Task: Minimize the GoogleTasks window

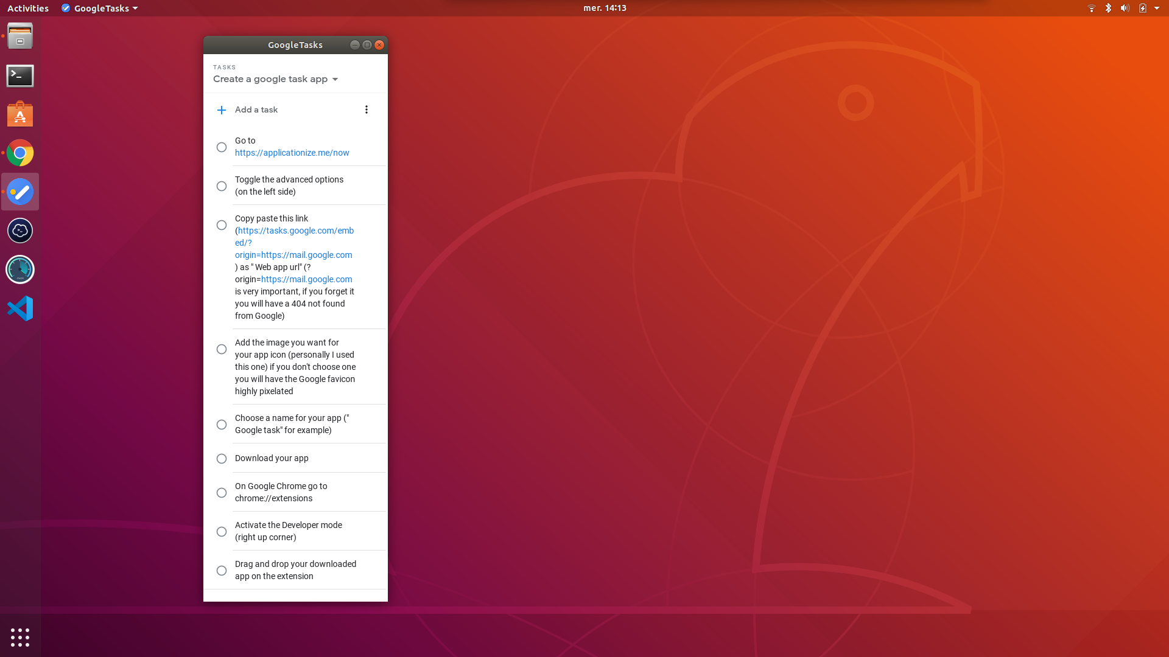Action: pos(355,45)
